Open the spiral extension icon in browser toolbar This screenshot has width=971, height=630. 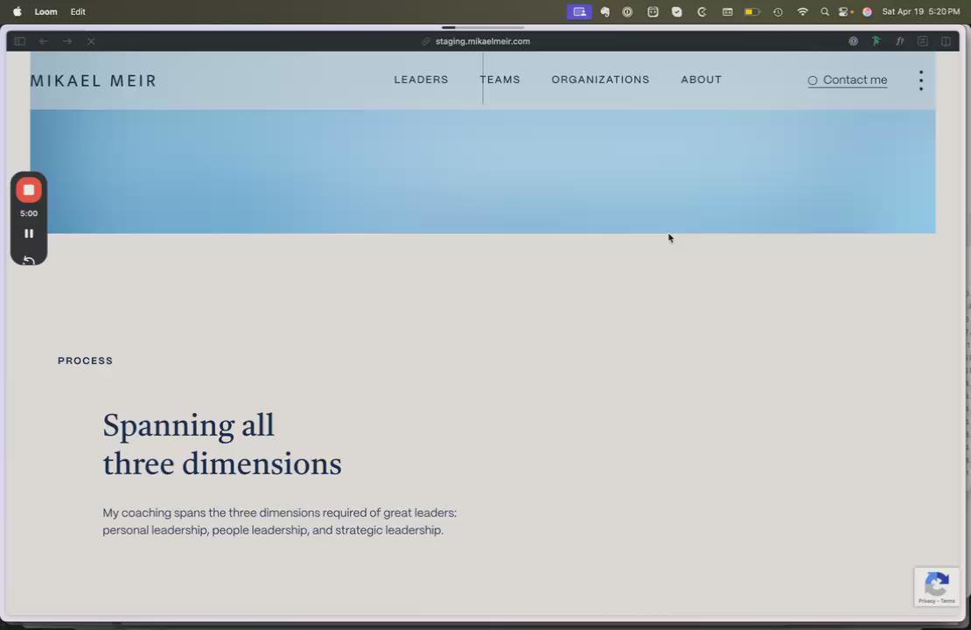(x=853, y=41)
